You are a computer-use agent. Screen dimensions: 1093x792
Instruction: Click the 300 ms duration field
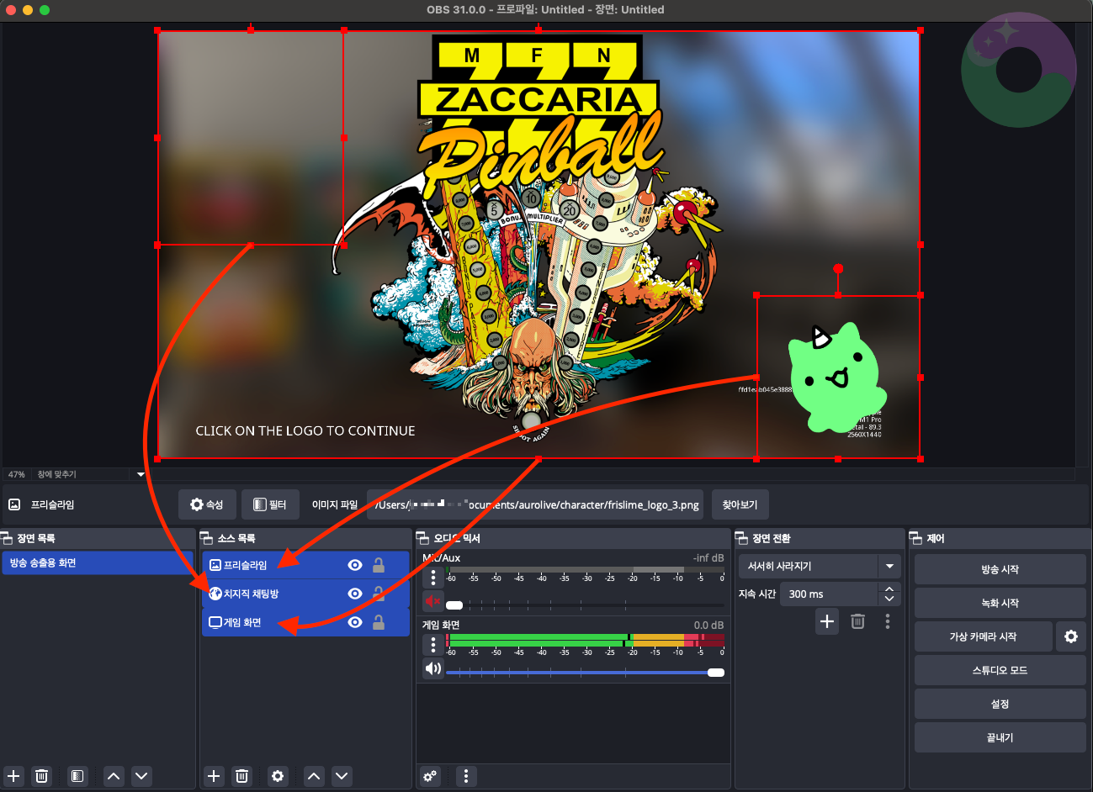pyautogui.click(x=830, y=594)
